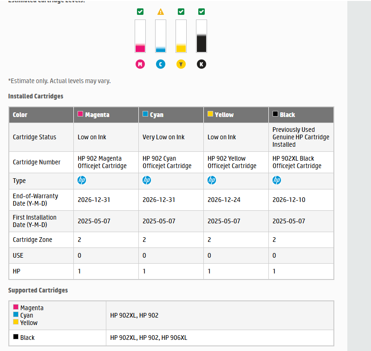Click Black installation date '2025-05-07'
Viewport: 371px width, 351px height.
point(289,221)
